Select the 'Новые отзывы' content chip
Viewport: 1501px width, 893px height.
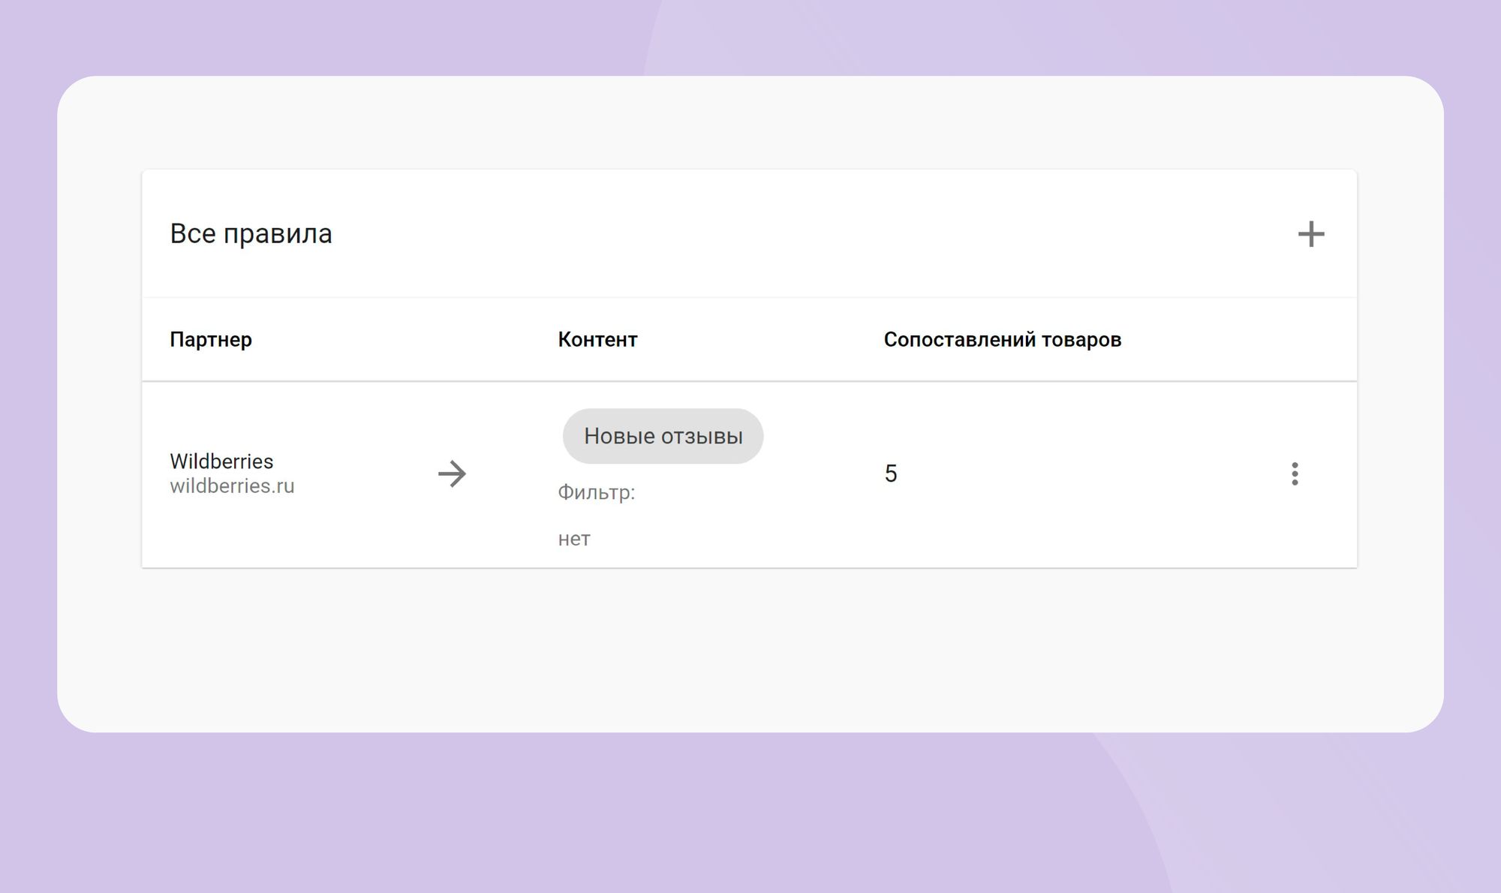click(x=663, y=436)
